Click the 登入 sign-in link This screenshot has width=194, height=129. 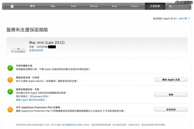[176, 19]
